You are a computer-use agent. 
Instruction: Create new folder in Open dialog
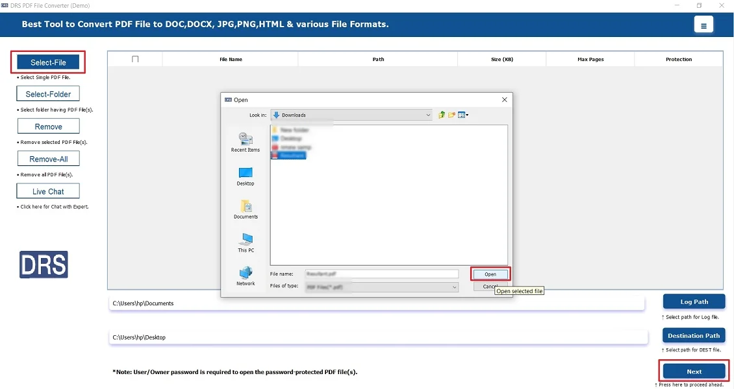(x=451, y=115)
